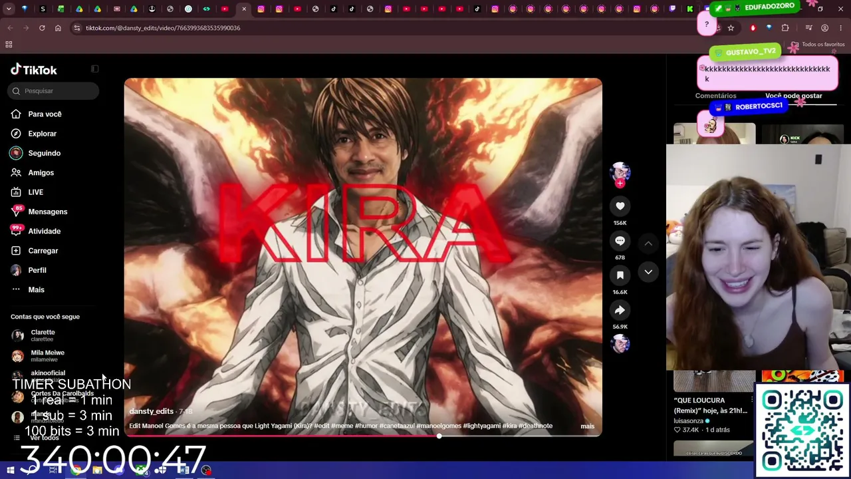The height and width of the screenshot is (479, 851).
Task: Open the Apps grid in bookmarks bar
Action: point(9,45)
